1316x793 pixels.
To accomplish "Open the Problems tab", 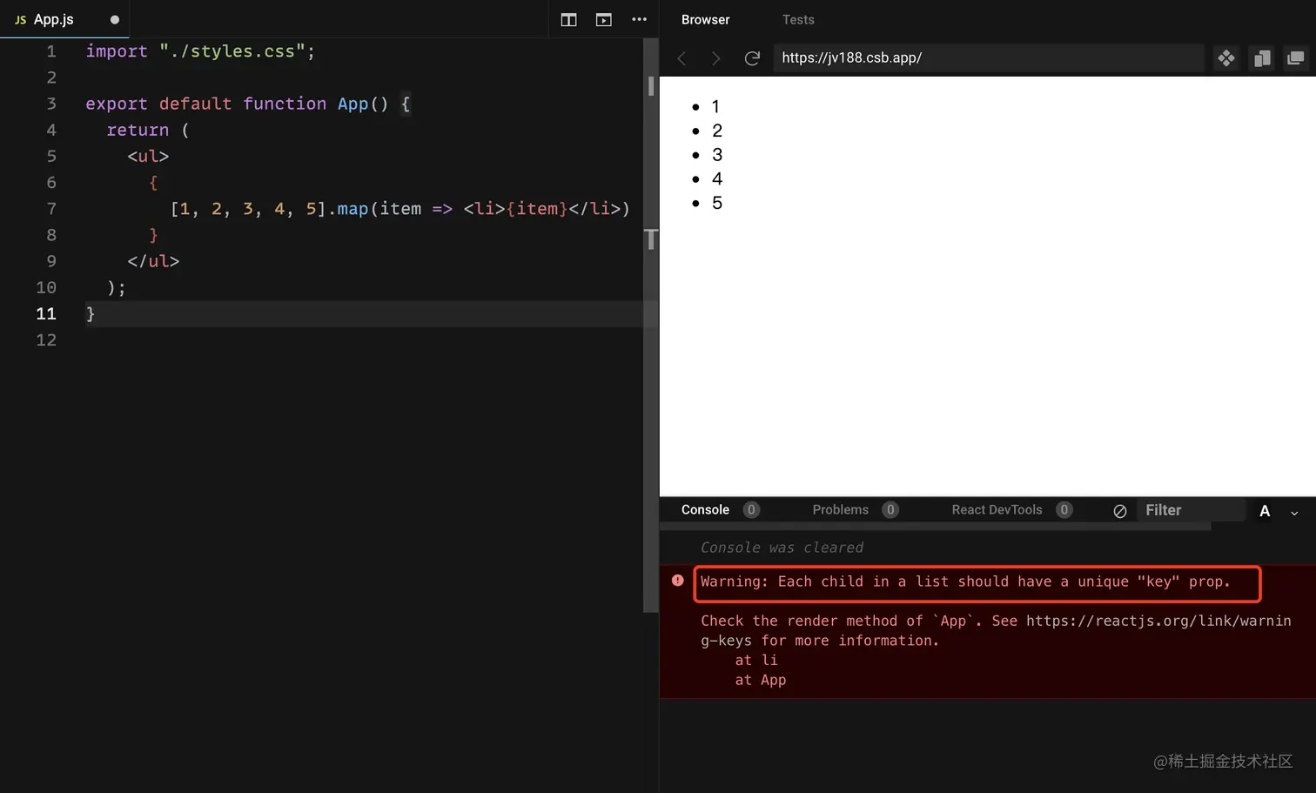I will (840, 510).
